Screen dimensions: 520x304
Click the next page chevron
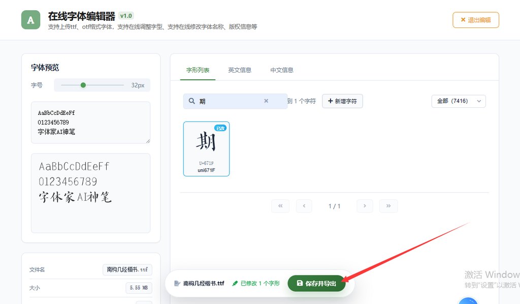click(364, 206)
